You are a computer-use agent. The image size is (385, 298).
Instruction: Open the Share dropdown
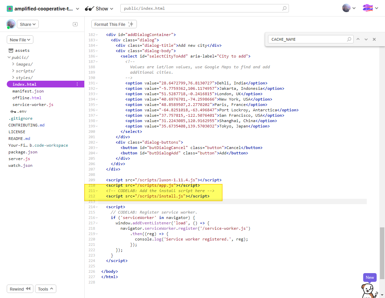pos(28,24)
